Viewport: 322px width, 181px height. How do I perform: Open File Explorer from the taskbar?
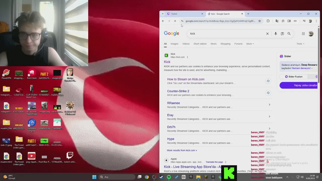pos(198,177)
